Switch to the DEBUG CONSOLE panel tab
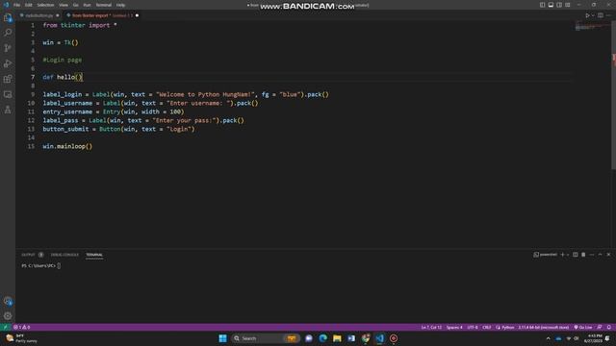The width and height of the screenshot is (616, 346). point(64,255)
